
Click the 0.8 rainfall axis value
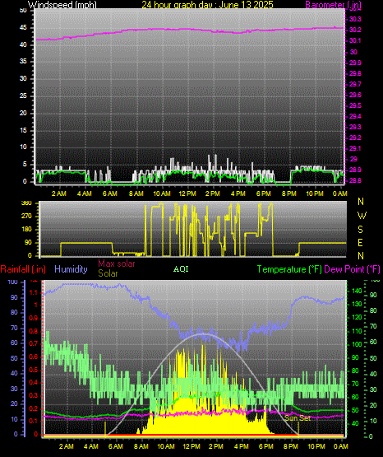(34, 331)
